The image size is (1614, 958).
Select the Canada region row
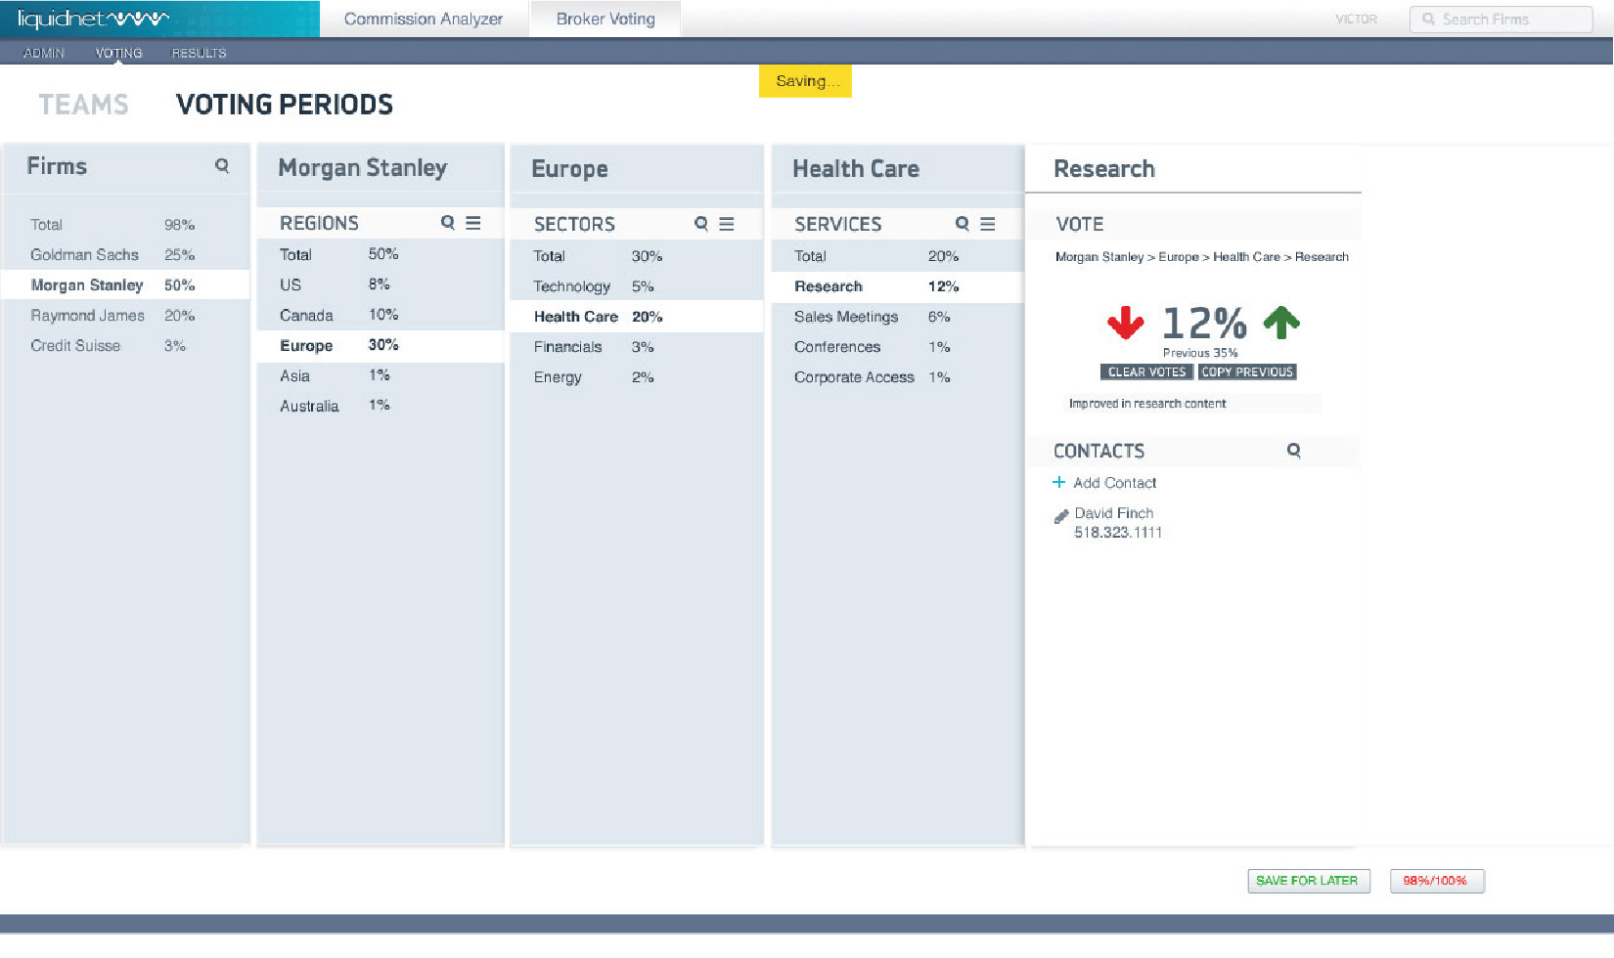coord(381,315)
